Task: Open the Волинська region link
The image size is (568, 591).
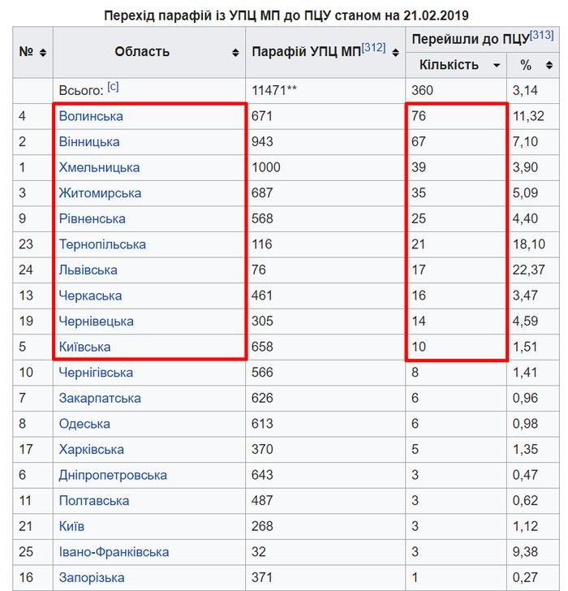Action: pyautogui.click(x=91, y=116)
